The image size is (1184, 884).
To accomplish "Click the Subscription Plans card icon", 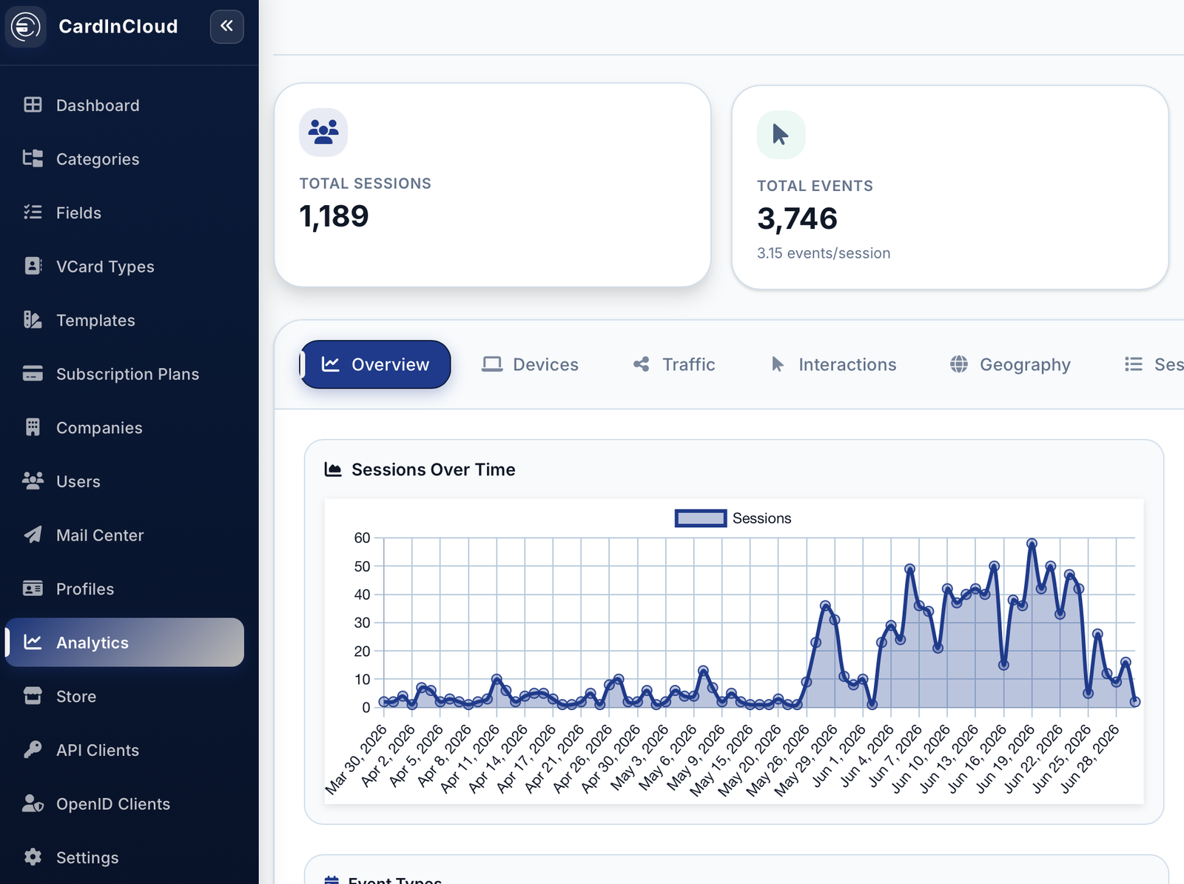I will click(x=33, y=373).
